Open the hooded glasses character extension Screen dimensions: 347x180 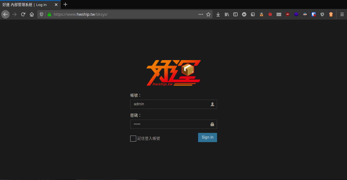[x=305, y=14]
